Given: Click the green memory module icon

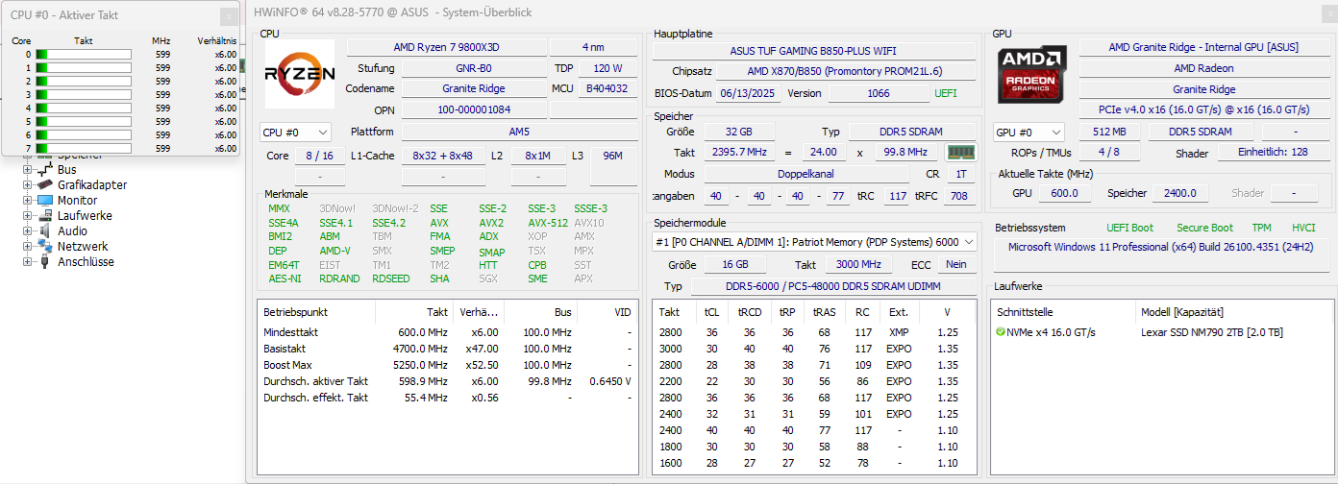Looking at the screenshot, I should click(960, 152).
